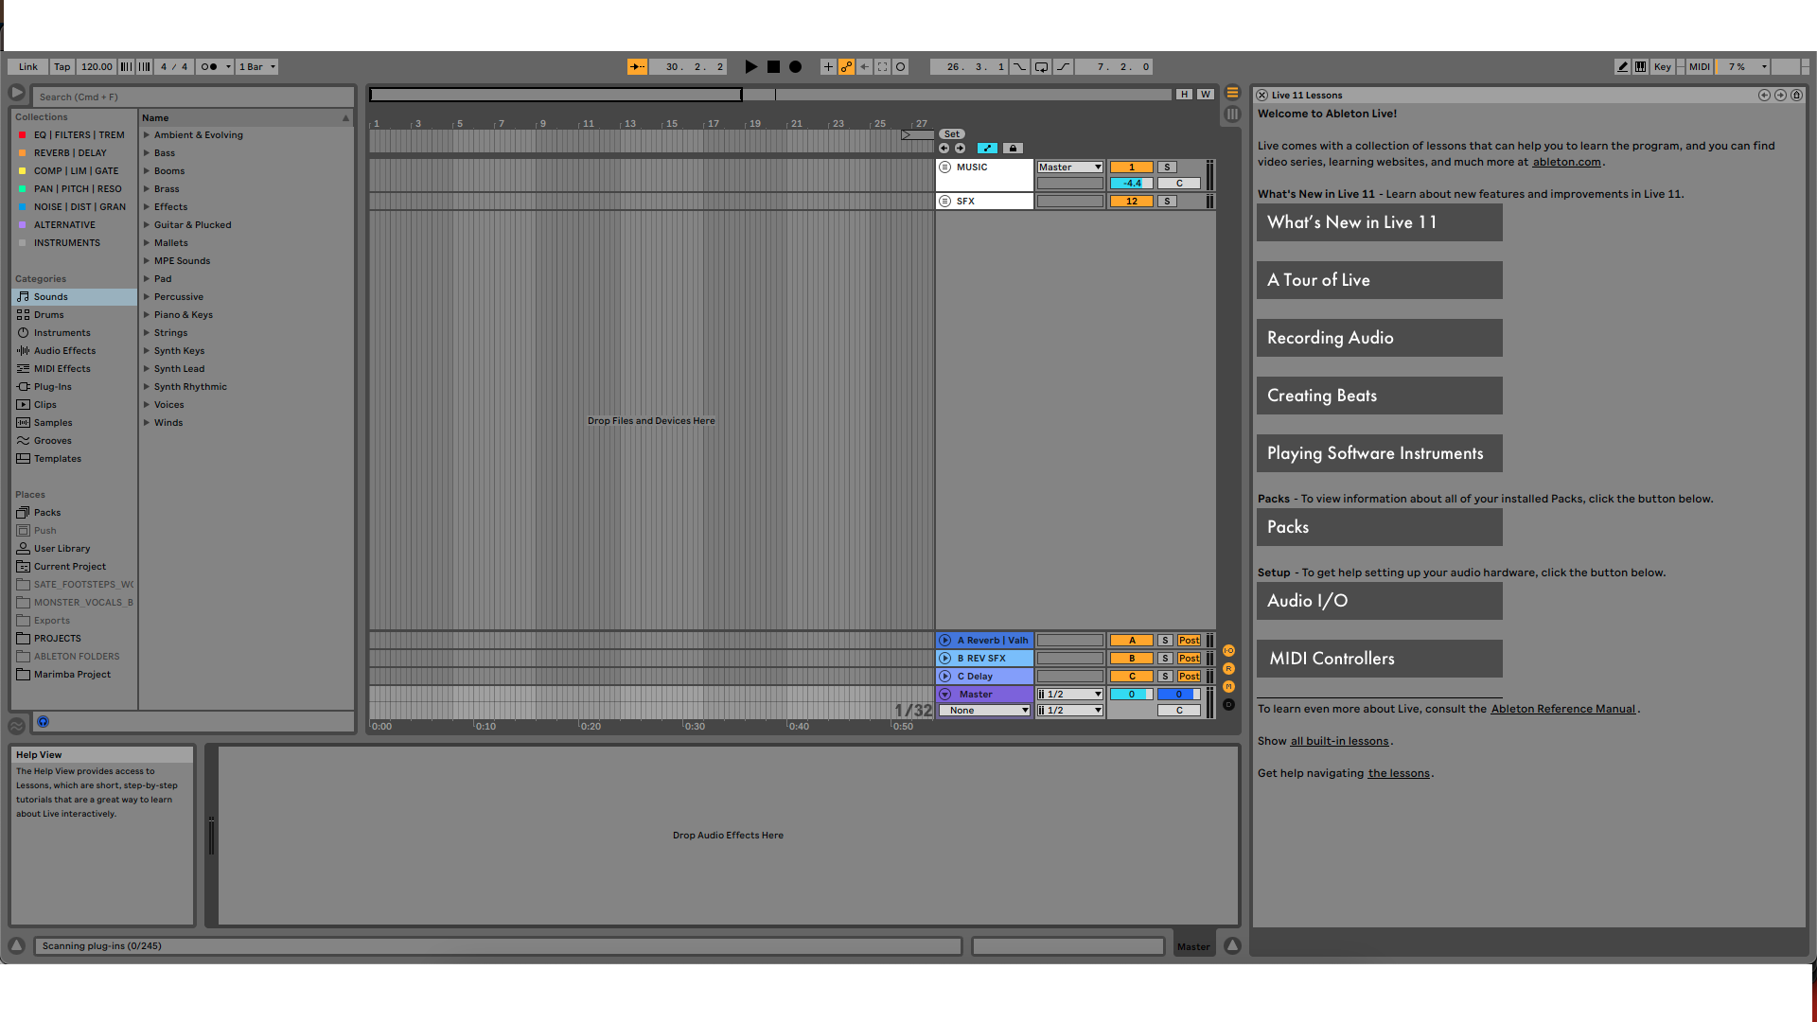Screen dimensions: 1817x1022
Task: Adjust the MUSIC track volume slider at -4.4
Action: (x=1131, y=183)
